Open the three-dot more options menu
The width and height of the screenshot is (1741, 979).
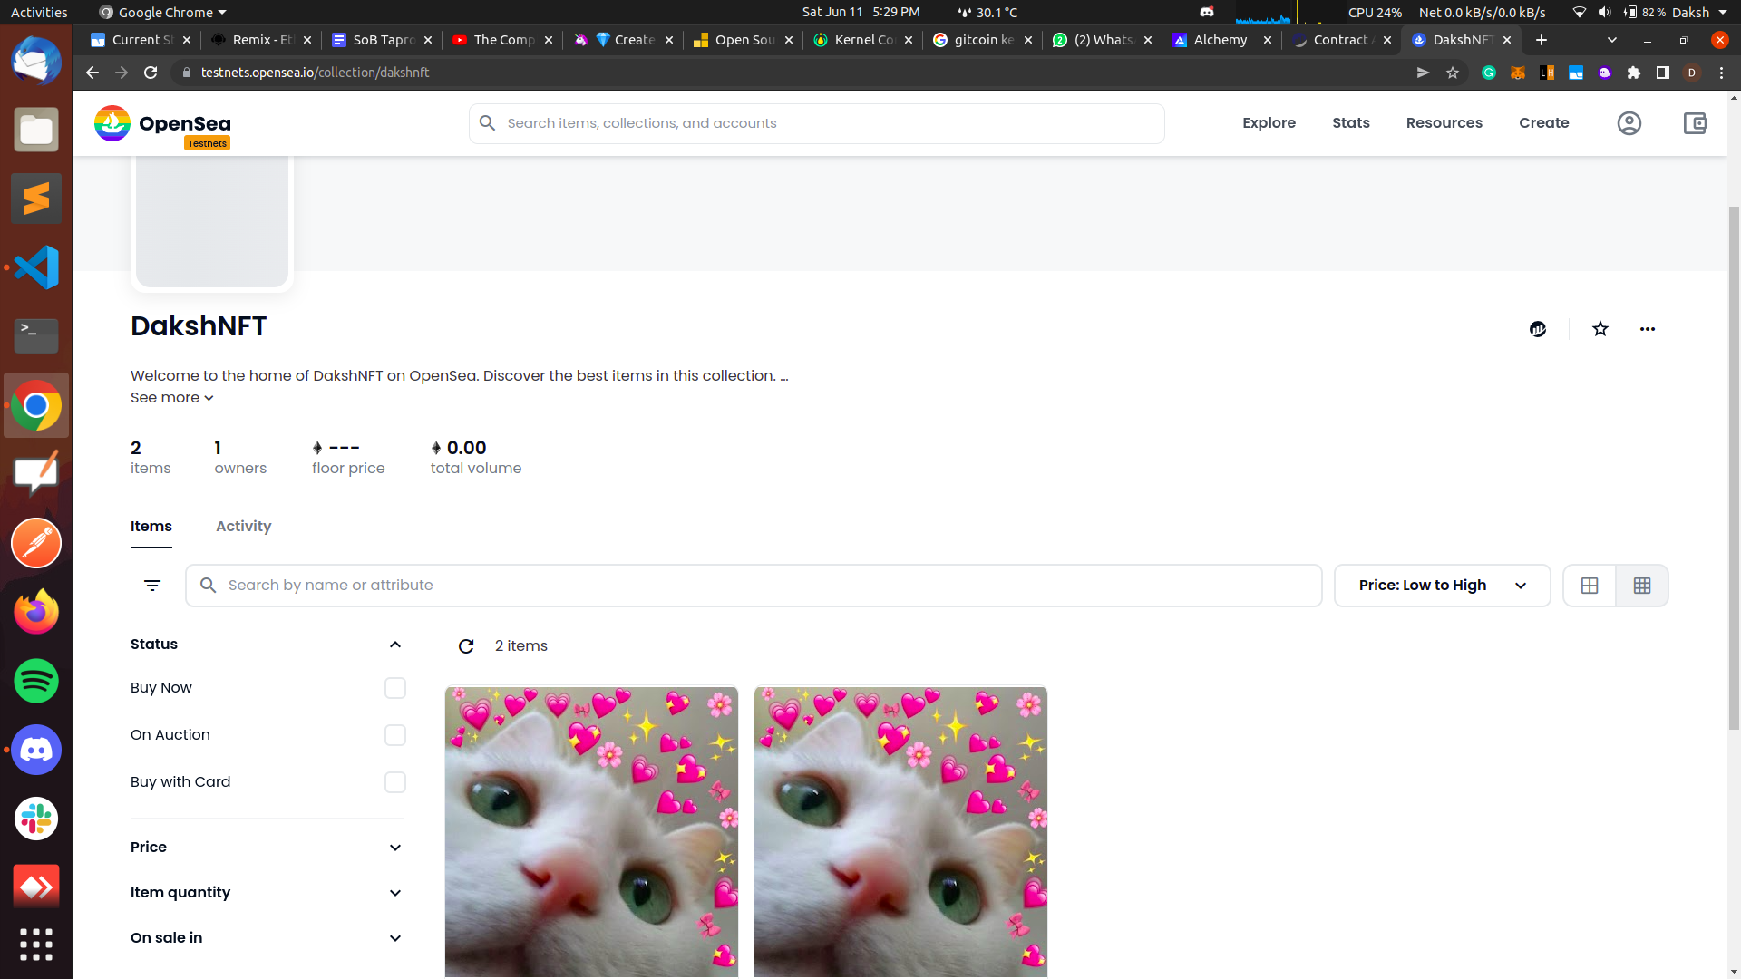pyautogui.click(x=1648, y=329)
